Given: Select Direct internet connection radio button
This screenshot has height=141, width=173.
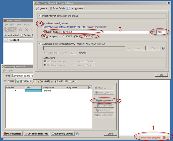Looking at the screenshot, I should click(40, 16).
